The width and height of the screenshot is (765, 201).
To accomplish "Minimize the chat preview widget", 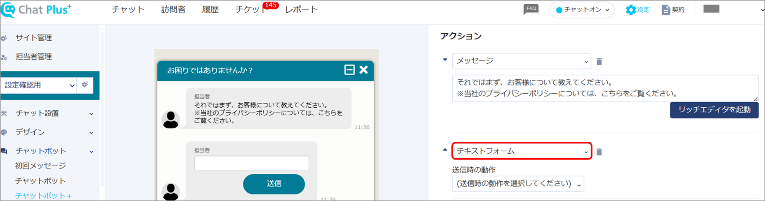I will pyautogui.click(x=349, y=70).
